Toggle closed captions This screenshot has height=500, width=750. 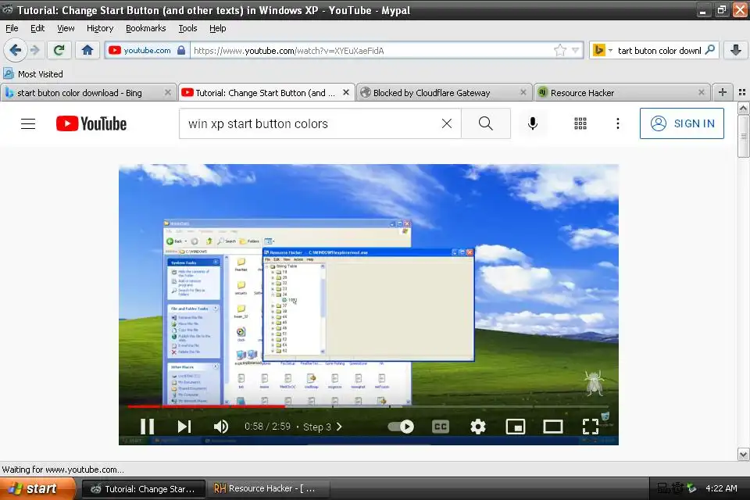(440, 427)
